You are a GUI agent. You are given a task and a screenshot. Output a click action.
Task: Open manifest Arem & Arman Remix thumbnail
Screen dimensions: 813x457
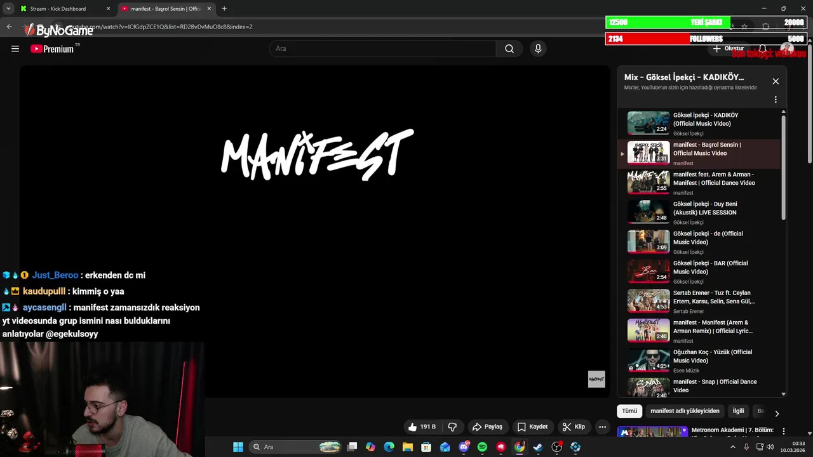[x=648, y=331]
